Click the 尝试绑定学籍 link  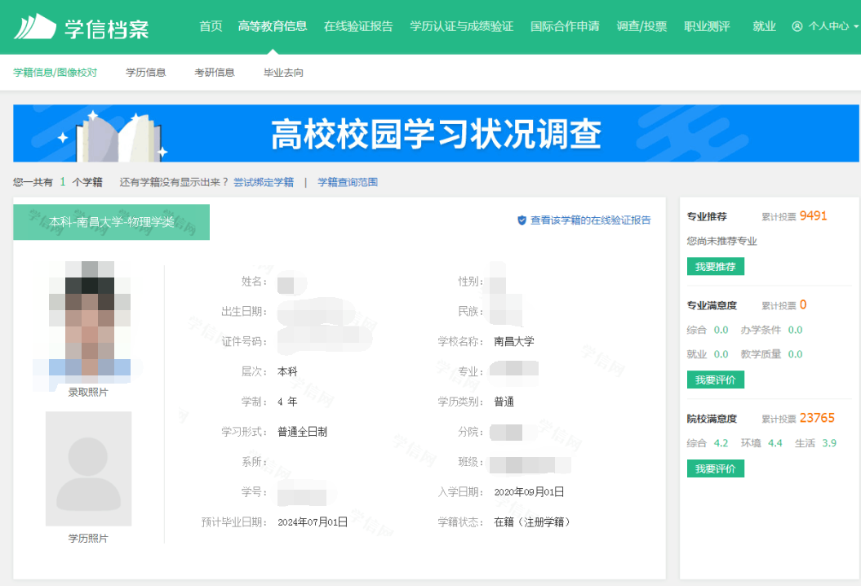264,182
